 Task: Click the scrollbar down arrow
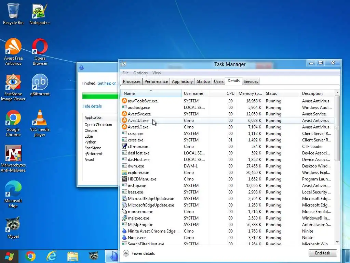pos(337,242)
